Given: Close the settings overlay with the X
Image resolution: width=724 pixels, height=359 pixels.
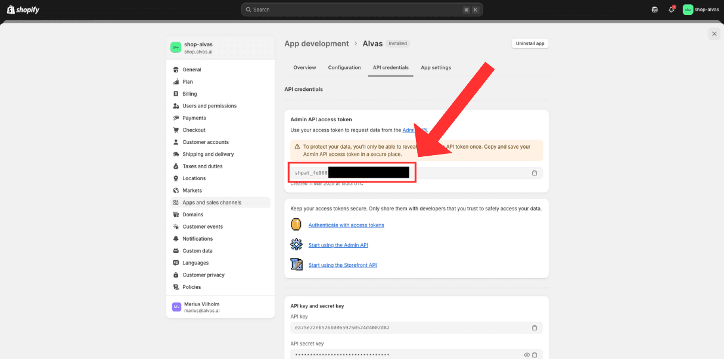Looking at the screenshot, I should coord(714,34).
